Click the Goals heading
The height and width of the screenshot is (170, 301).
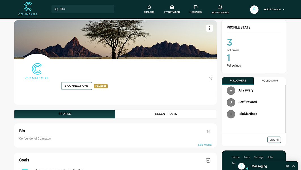point(24,160)
